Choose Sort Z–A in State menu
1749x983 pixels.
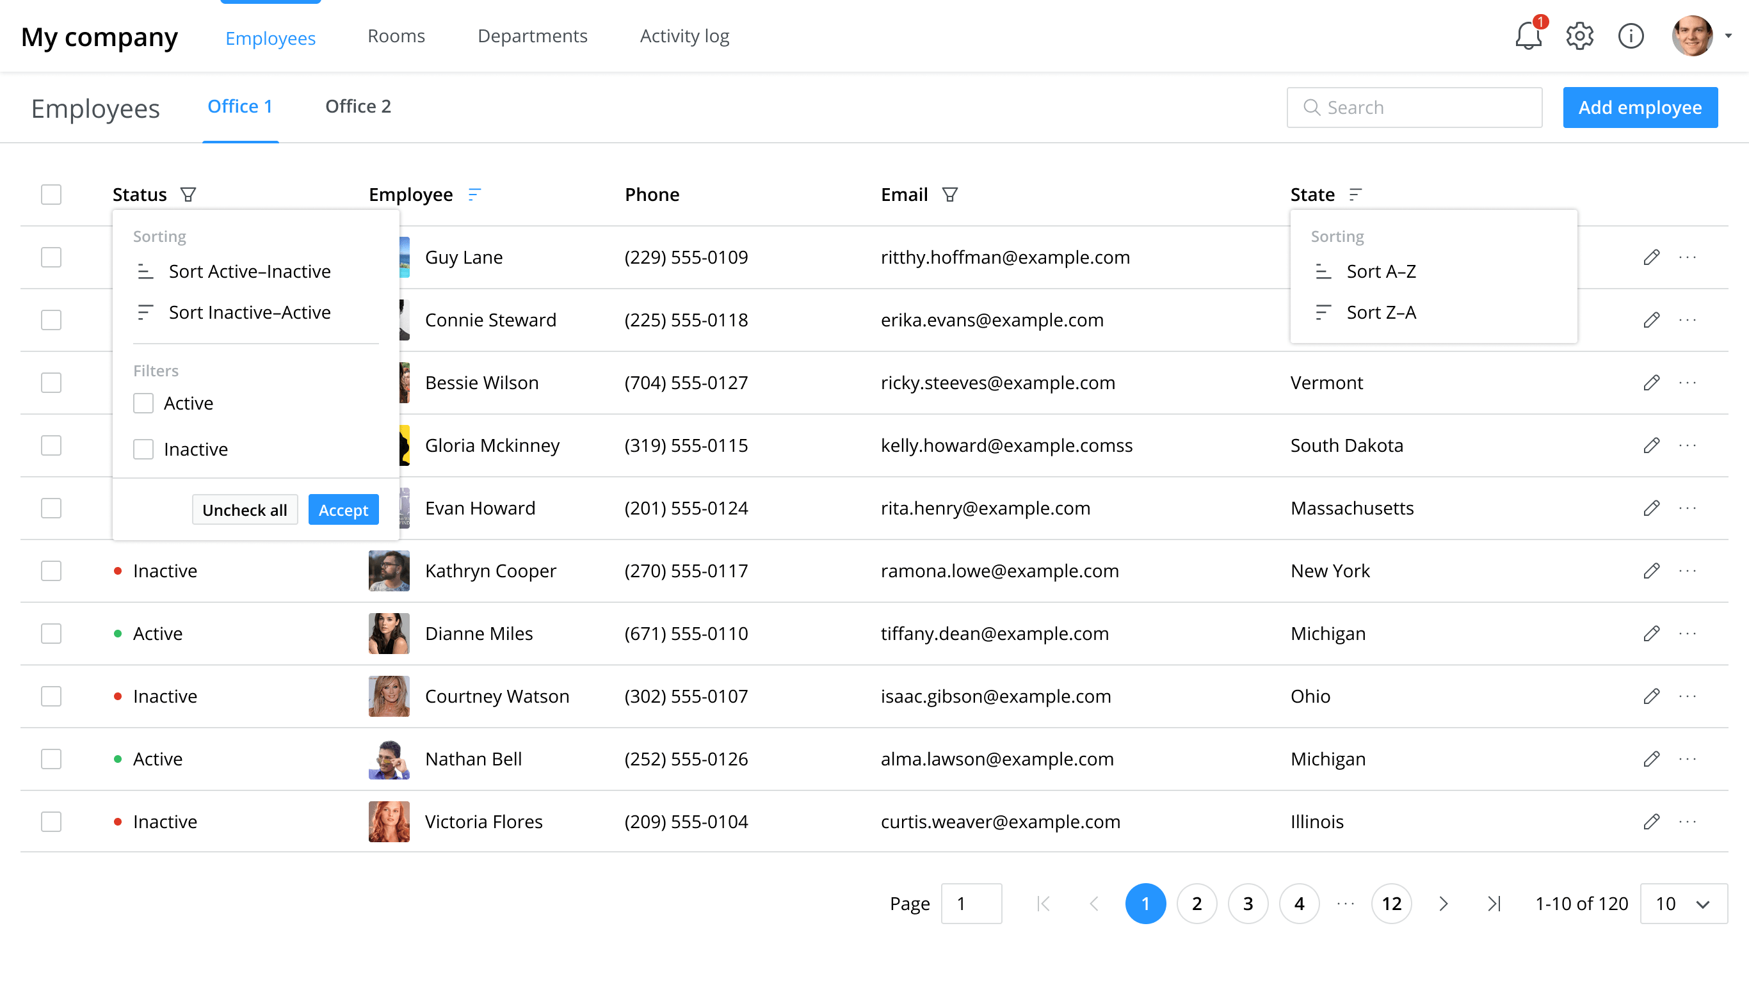(1380, 312)
